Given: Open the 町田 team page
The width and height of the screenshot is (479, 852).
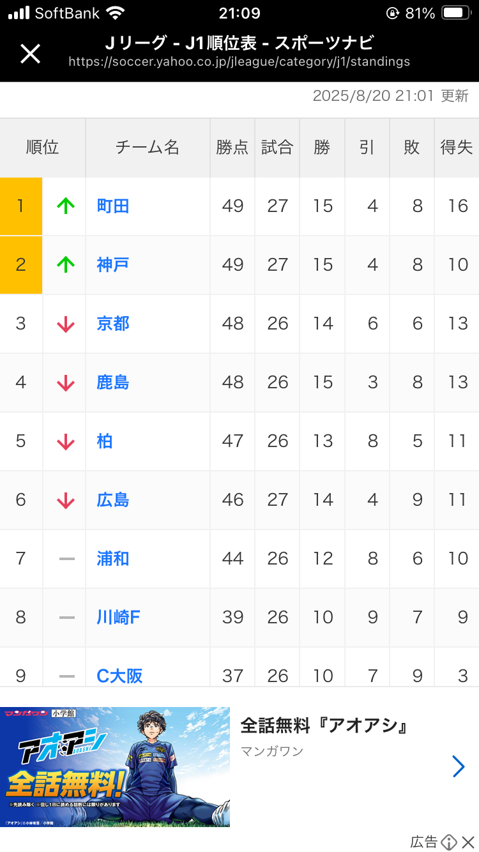Looking at the screenshot, I should click(113, 206).
